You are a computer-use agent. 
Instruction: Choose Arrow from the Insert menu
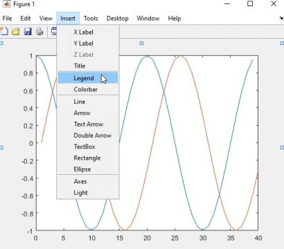tap(88, 113)
